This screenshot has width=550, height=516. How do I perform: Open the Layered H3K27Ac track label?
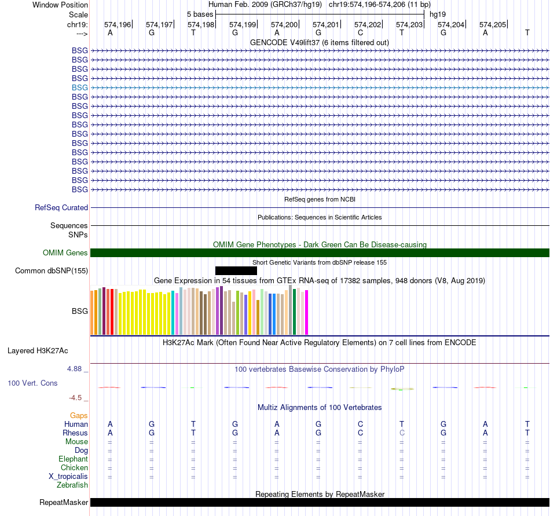pos(38,351)
